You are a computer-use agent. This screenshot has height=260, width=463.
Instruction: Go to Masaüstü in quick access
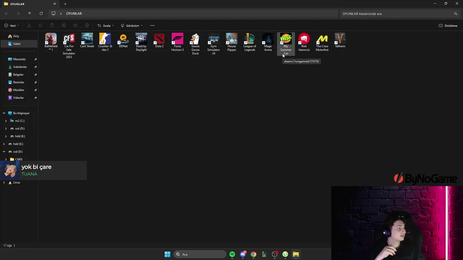(20, 59)
